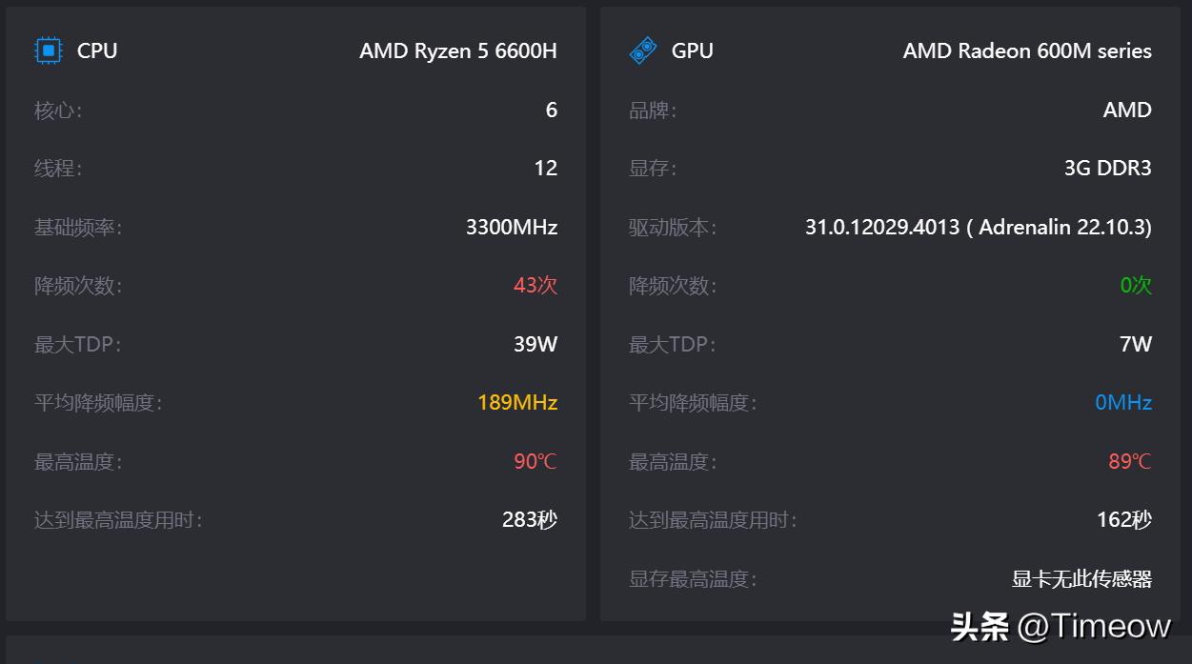This screenshot has width=1192, height=664.
Task: Click the 162秒 time-to-max-temperature value
Action: tap(1123, 519)
